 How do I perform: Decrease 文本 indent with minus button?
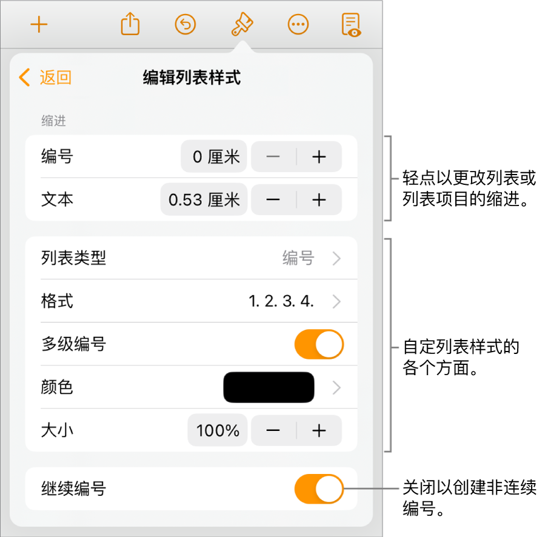point(273,199)
